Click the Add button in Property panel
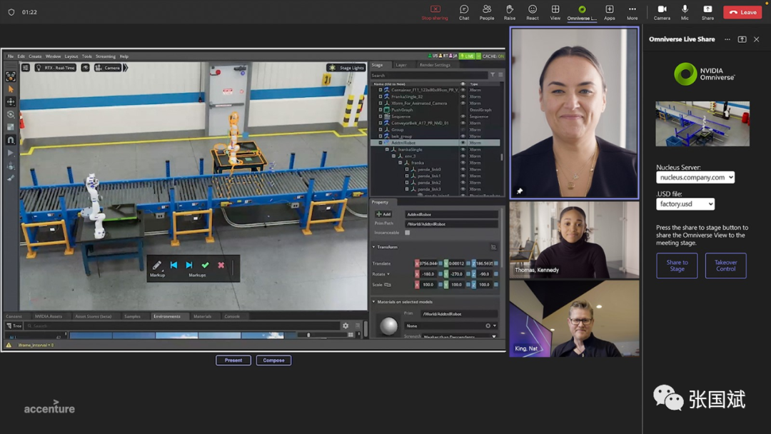771x434 pixels. click(x=383, y=214)
